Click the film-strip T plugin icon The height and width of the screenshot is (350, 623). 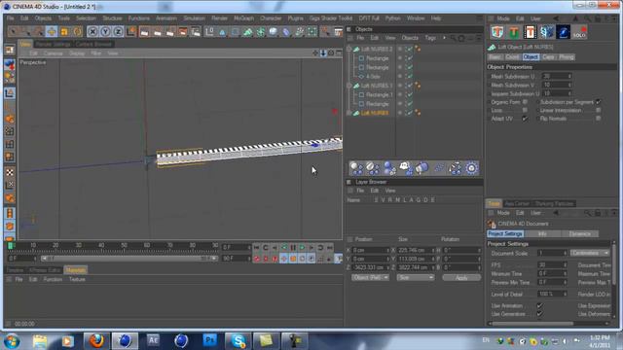click(530, 32)
